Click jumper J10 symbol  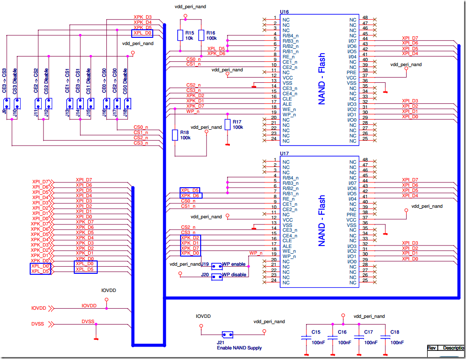17,104
